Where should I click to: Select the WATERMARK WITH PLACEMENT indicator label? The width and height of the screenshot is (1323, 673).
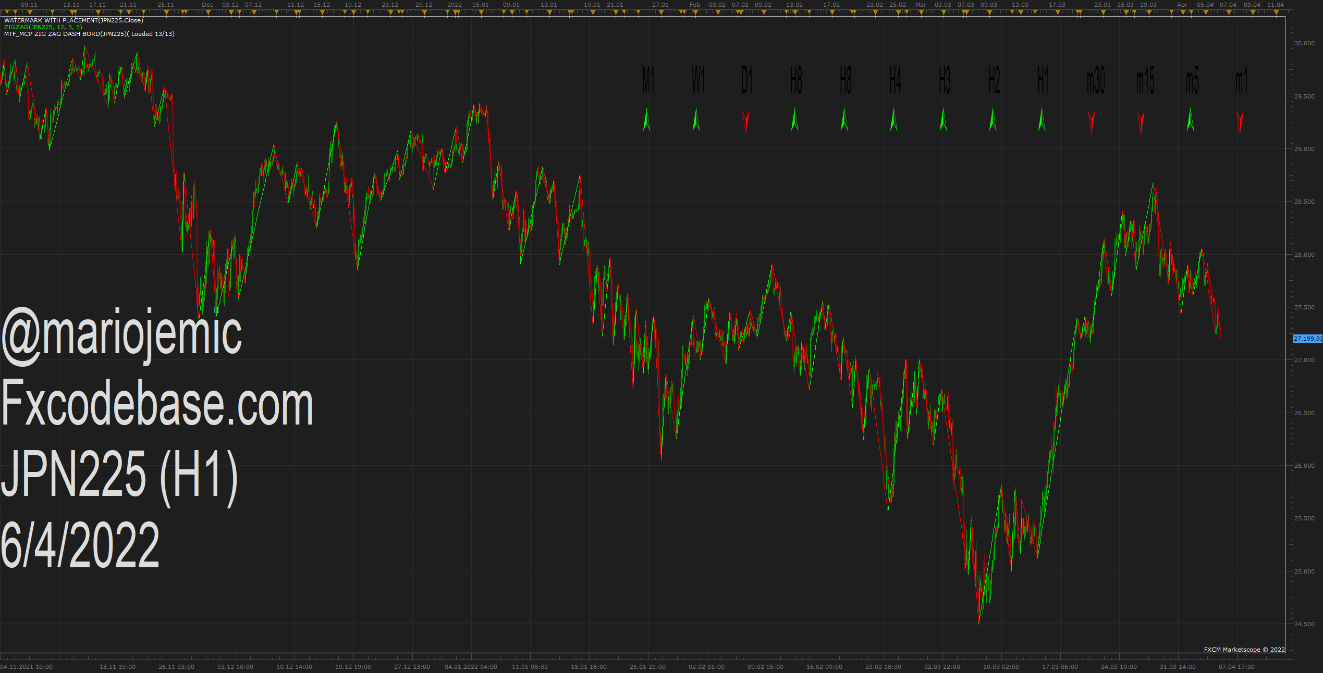(x=73, y=20)
